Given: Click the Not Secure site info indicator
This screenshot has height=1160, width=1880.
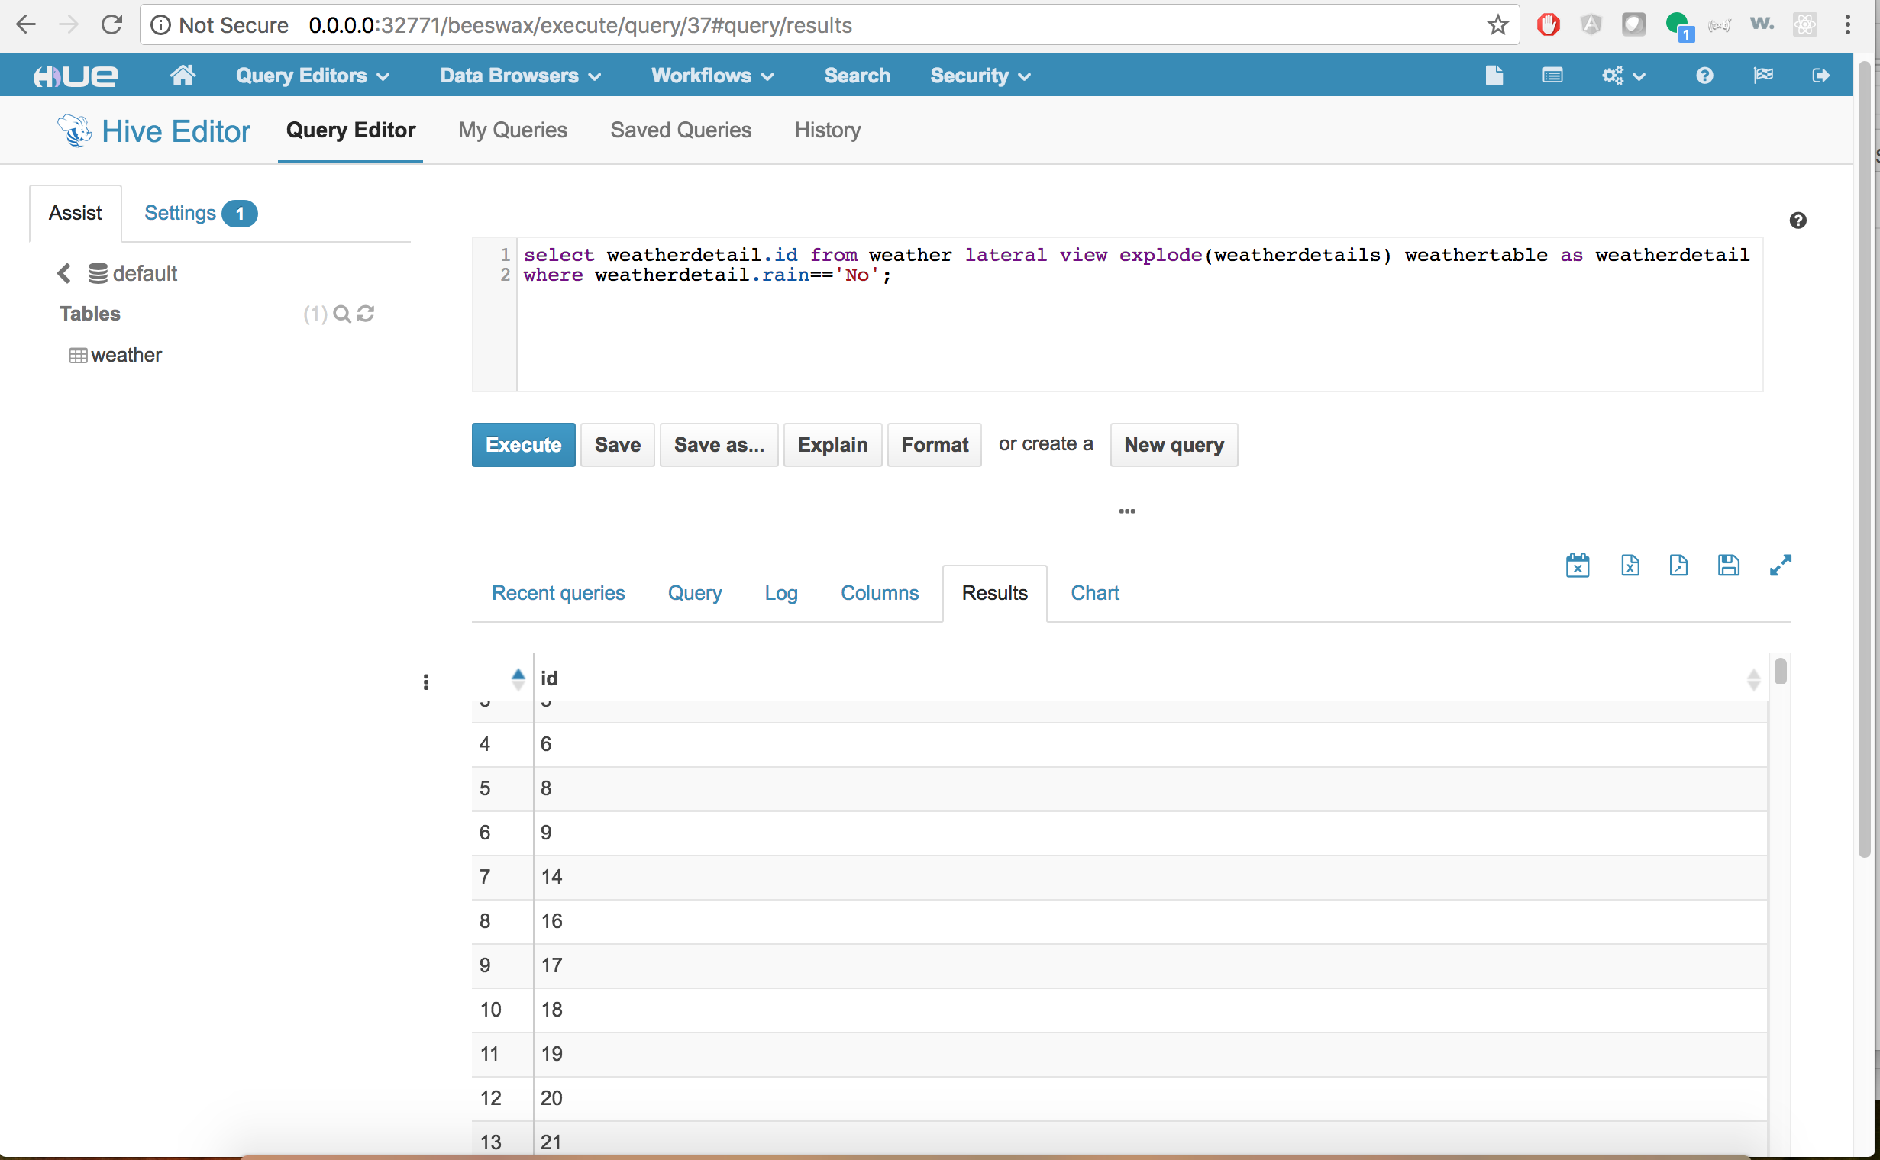Looking at the screenshot, I should pyautogui.click(x=220, y=25).
